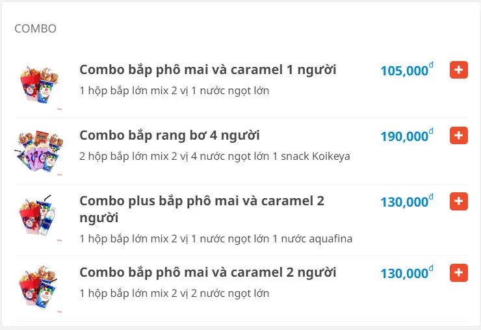This screenshot has height=330, width=481.
Task: Click description mentioning snack Koikeya
Action: tap(214, 157)
